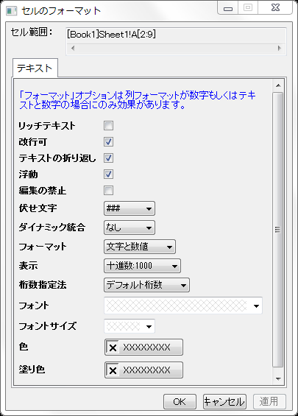Screen dimensions: 298x416
Task: Click the 伏せ文字 label
Action: click(38, 208)
